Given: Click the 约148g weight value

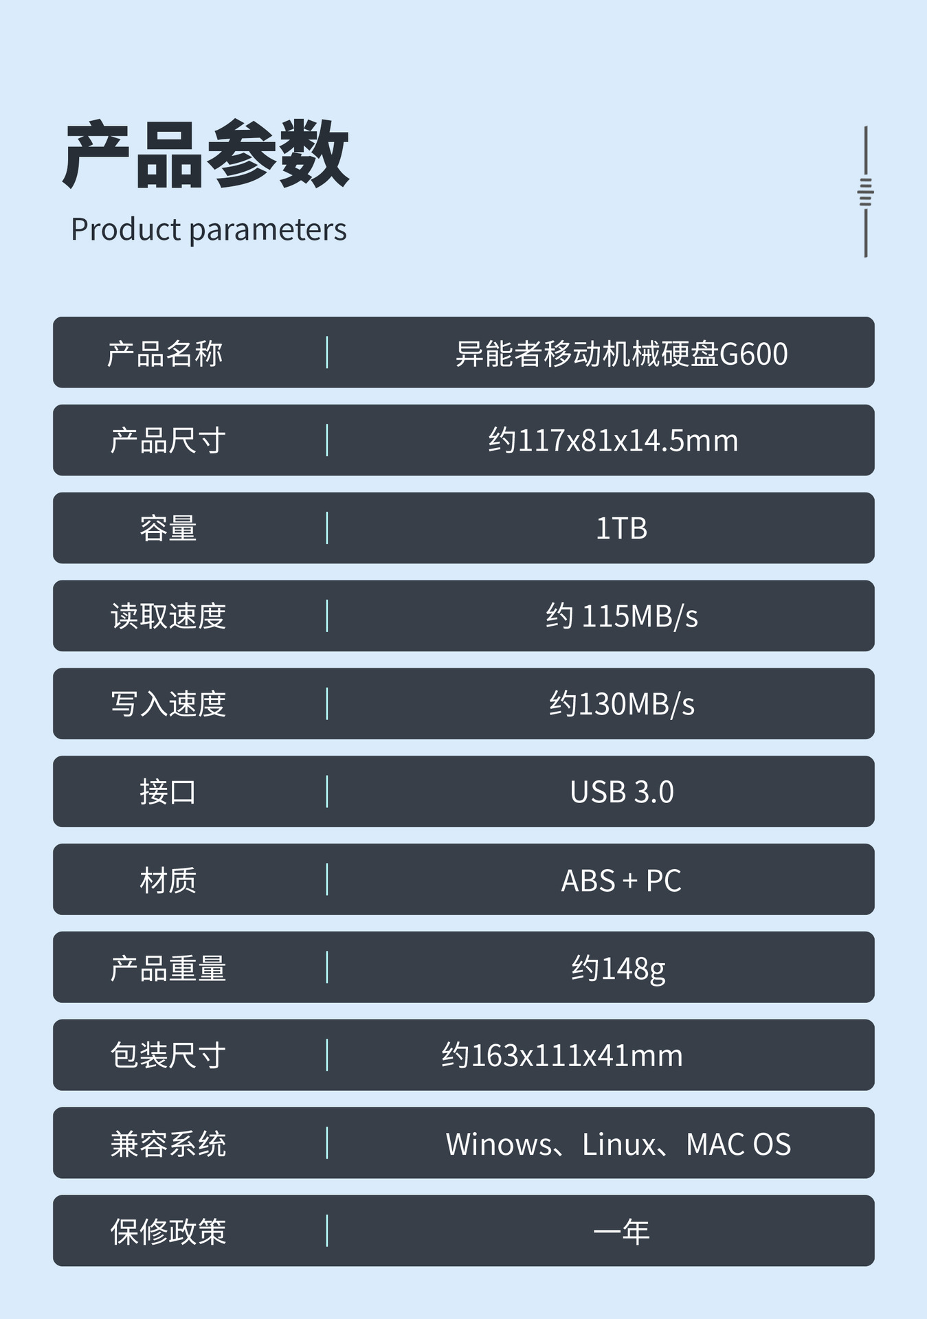Looking at the screenshot, I should [x=618, y=968].
